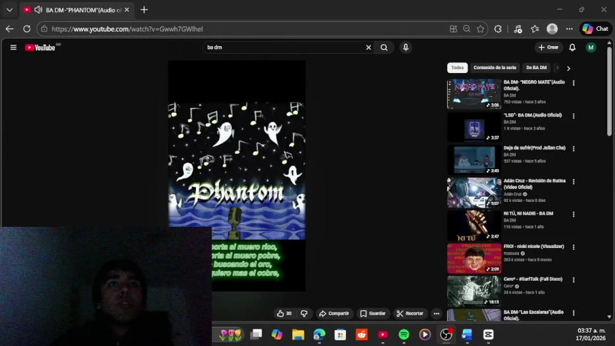Open browser extensions puzzle icon
The width and height of the screenshot is (615, 346).
pyautogui.click(x=498, y=29)
